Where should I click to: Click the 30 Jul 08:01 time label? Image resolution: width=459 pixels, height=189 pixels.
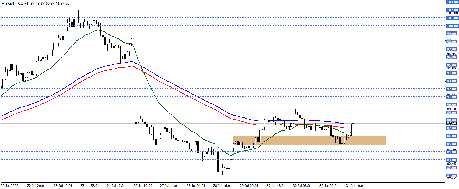pos(302,185)
